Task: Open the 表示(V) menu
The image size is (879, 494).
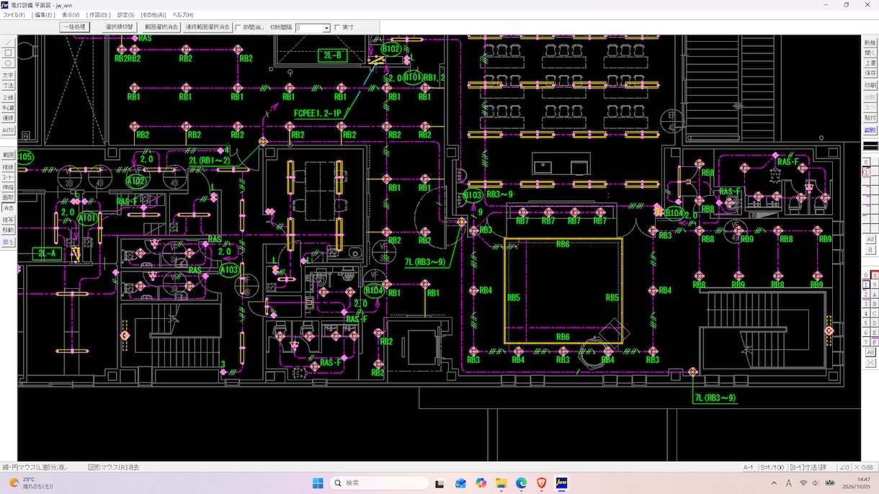Action: 71,14
